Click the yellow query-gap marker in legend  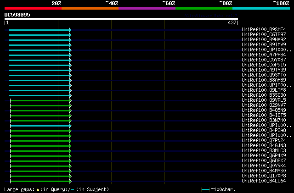click(x=38, y=190)
